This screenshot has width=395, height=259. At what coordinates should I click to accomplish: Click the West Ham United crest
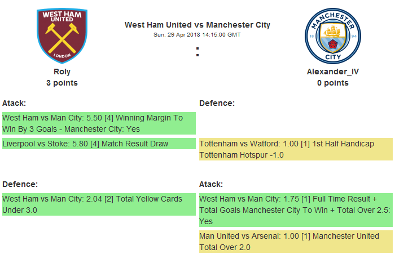62,35
